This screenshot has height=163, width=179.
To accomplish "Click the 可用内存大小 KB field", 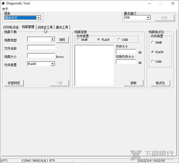I will point(126,62).
